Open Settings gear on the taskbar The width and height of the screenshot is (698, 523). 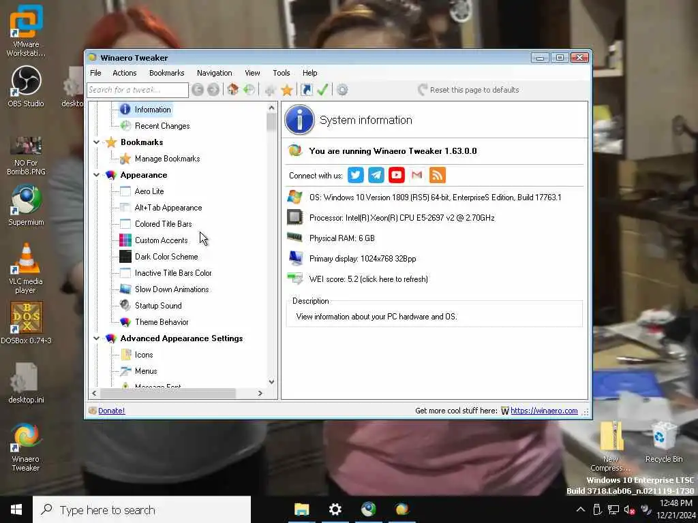point(335,509)
